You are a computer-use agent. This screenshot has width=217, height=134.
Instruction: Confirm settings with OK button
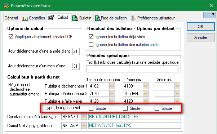201,26
